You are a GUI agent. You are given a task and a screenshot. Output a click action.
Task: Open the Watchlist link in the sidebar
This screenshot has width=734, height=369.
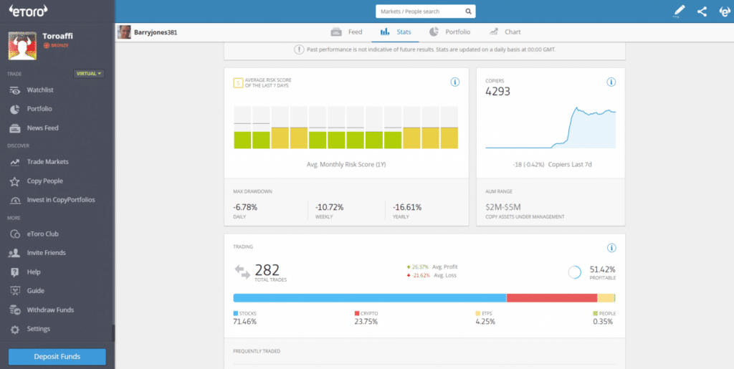(40, 90)
